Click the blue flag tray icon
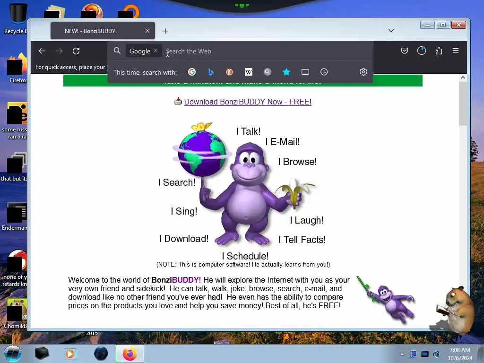The width and height of the screenshot is (484, 363). pyautogui.click(x=413, y=354)
